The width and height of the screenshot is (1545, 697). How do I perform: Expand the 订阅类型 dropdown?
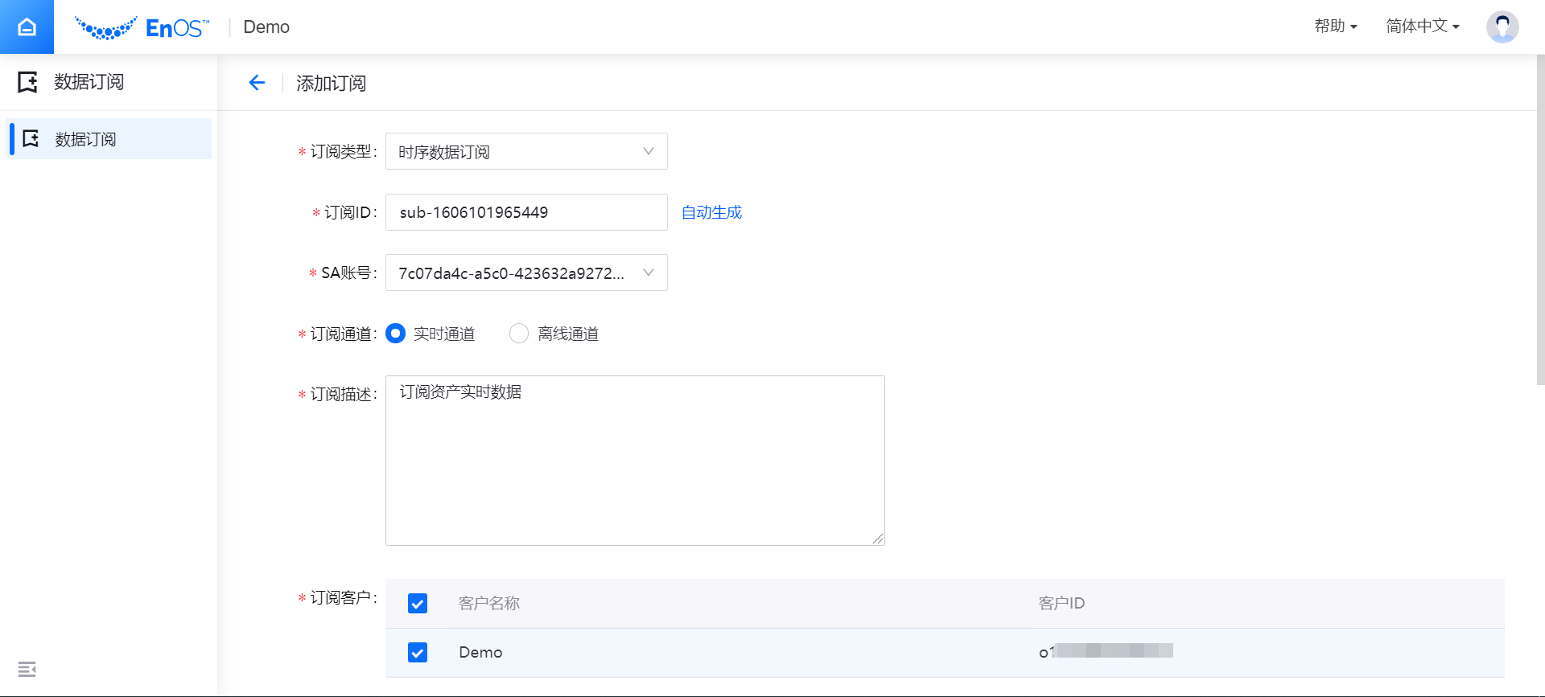click(526, 151)
